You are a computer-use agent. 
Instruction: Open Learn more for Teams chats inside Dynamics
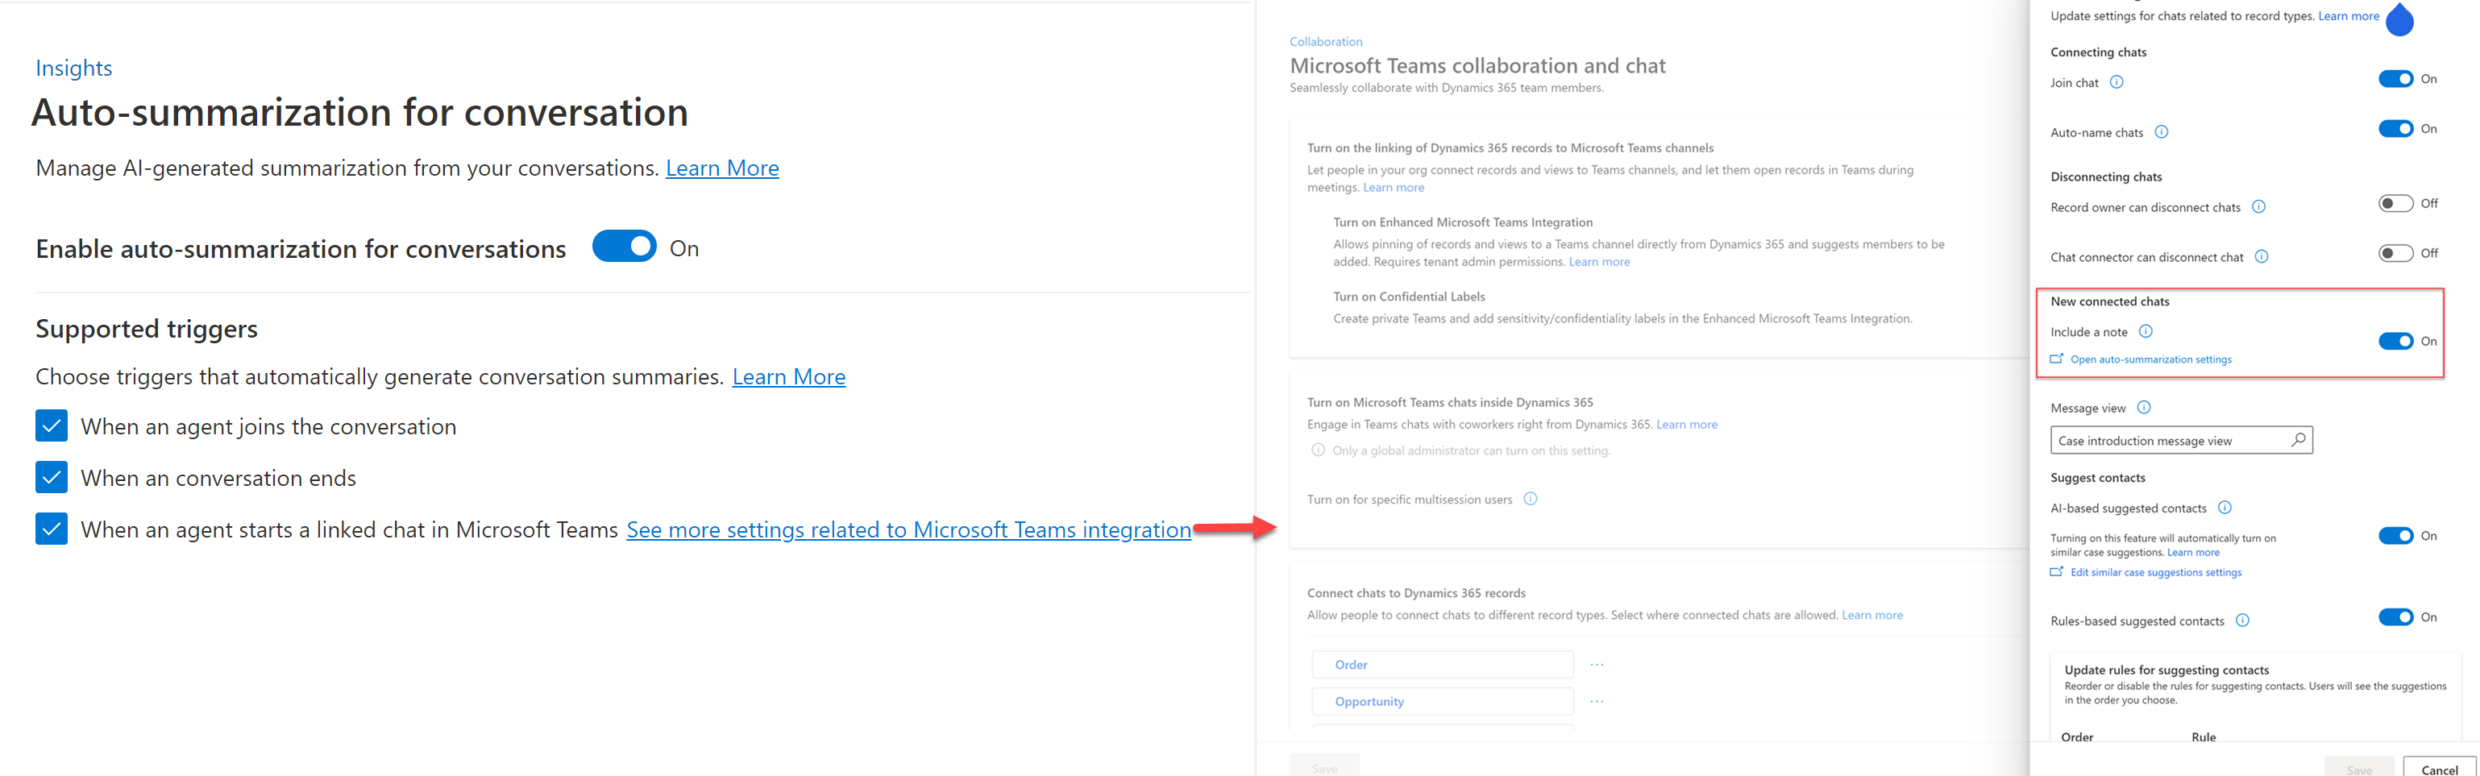[1686, 425]
